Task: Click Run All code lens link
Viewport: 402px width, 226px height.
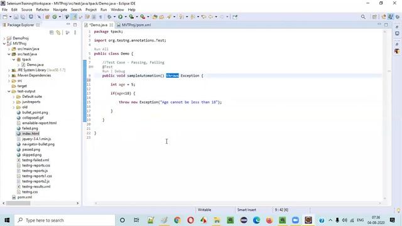Action: click(x=101, y=49)
